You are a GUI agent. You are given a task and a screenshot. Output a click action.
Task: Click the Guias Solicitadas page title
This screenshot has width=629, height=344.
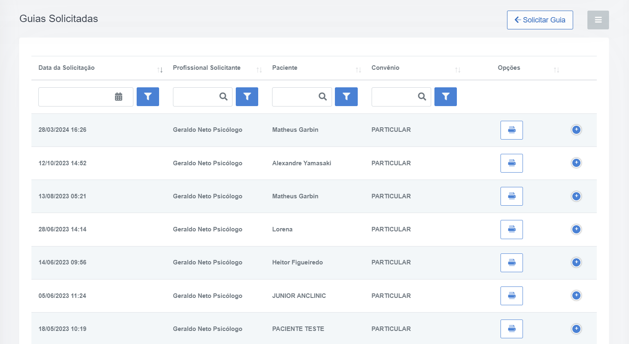[x=59, y=19]
